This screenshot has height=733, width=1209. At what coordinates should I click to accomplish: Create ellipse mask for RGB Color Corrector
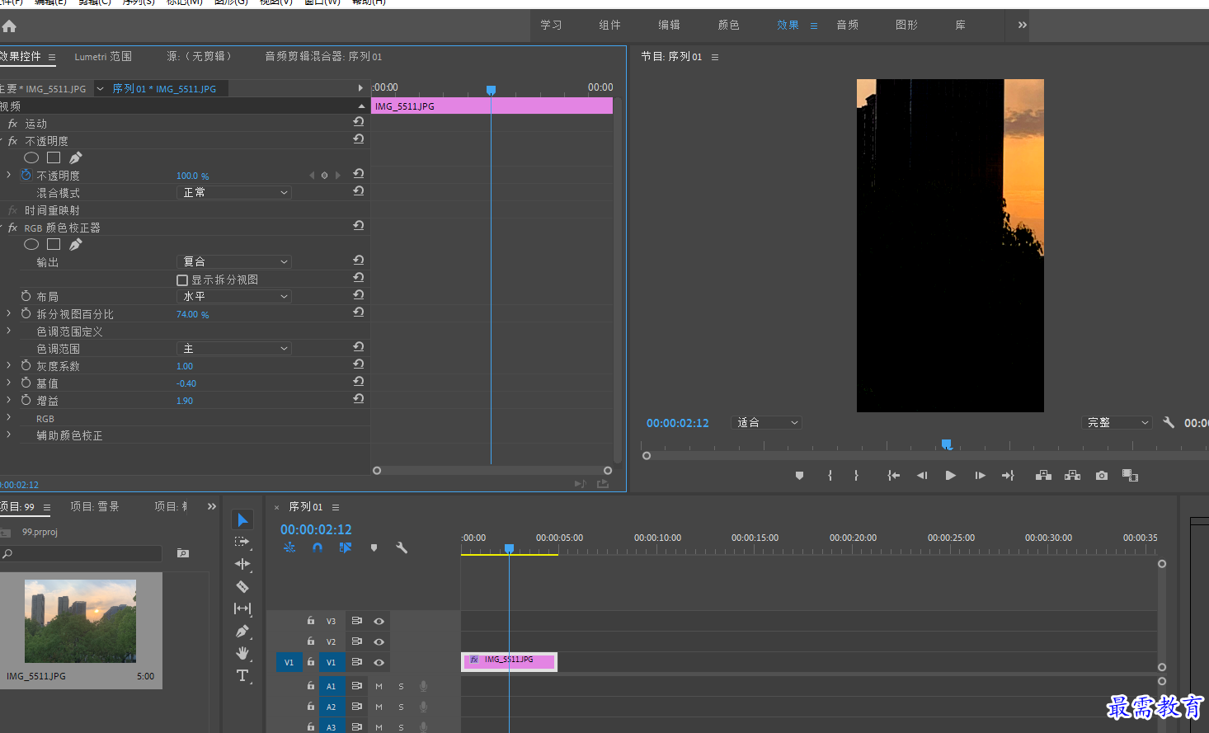[x=31, y=244]
